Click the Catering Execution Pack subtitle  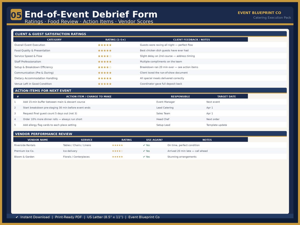pyautogui.click(x=272, y=17)
